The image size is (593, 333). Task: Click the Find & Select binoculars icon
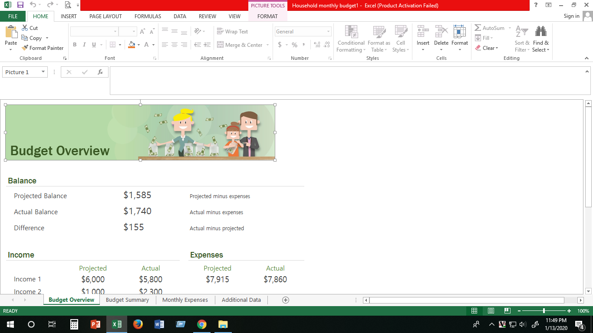[540, 32]
